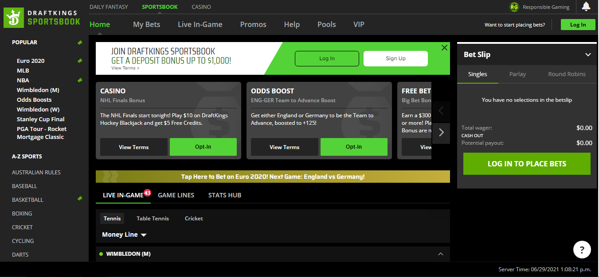
Task: Switch to the Casino product
Action: [201, 7]
